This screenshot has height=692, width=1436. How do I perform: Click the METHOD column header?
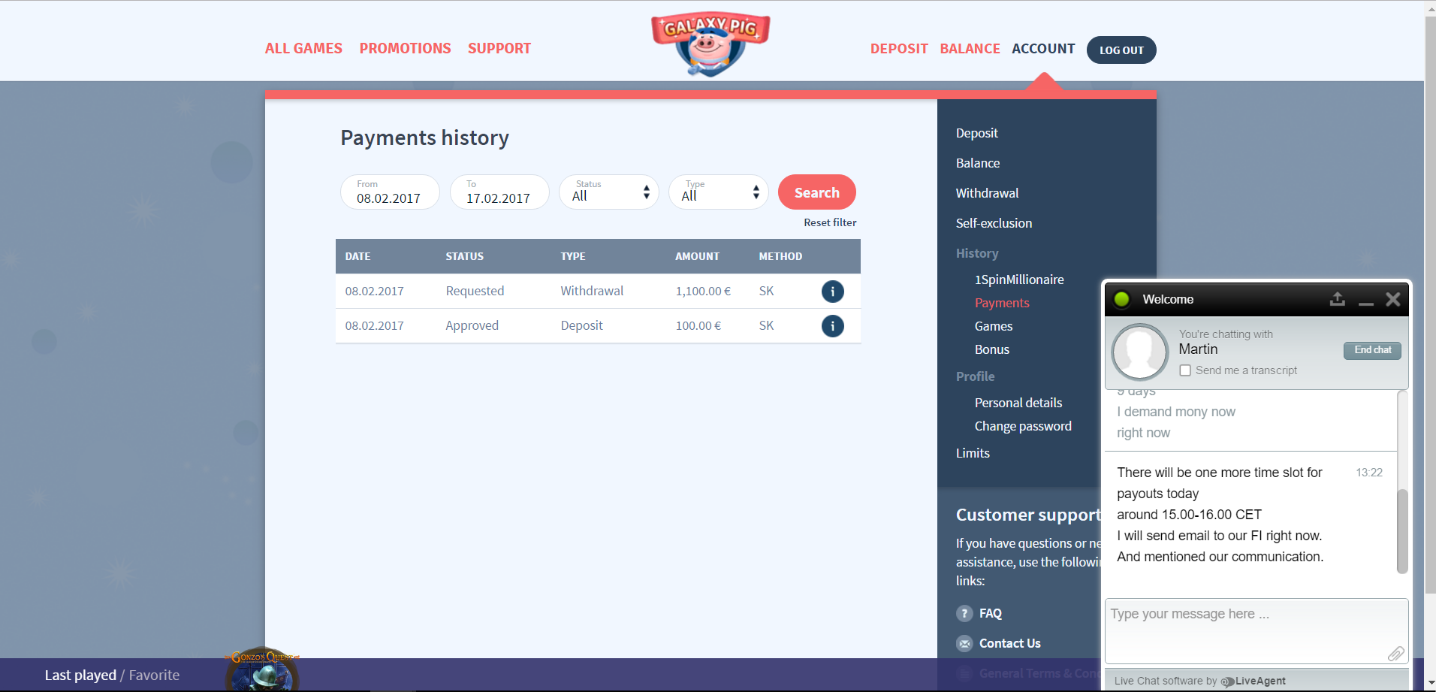[x=780, y=256]
